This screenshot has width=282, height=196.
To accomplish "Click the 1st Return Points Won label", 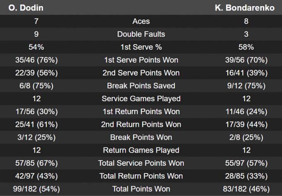I will pos(141,111).
